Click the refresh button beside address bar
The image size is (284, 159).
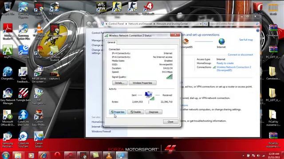pos(205,24)
